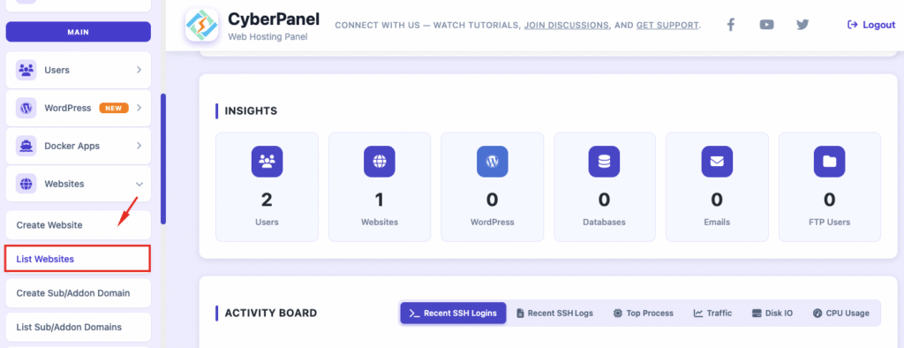Open the Facebook icon in header
Image resolution: width=904 pixels, height=348 pixels.
pos(730,25)
